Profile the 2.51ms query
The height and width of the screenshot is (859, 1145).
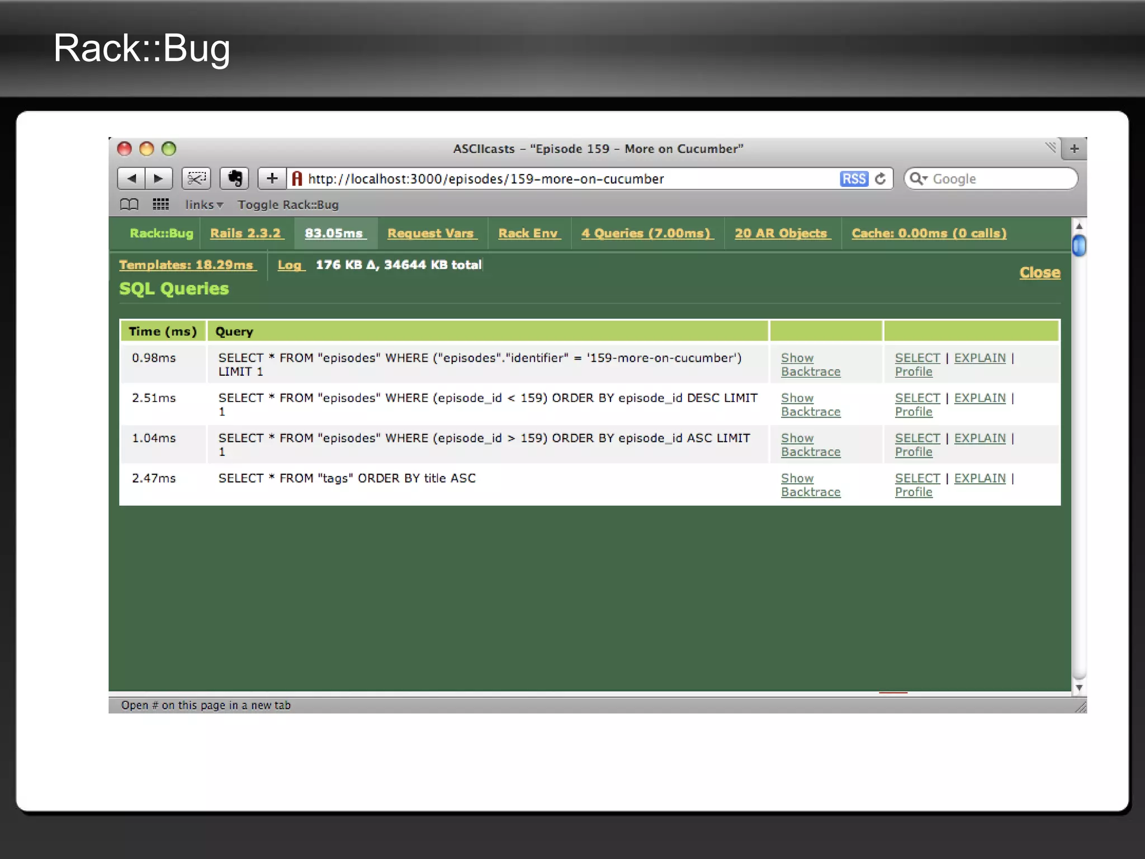point(914,412)
